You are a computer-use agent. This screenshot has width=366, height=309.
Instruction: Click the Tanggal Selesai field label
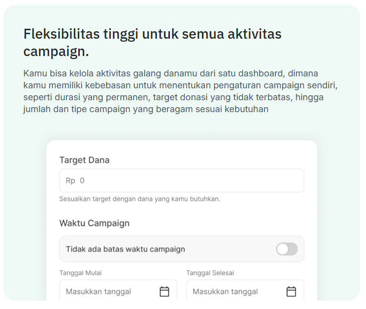pyautogui.click(x=210, y=273)
